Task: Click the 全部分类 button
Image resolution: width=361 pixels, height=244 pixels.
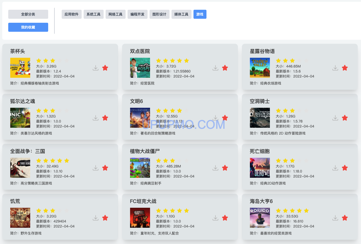Action: [x=28, y=14]
